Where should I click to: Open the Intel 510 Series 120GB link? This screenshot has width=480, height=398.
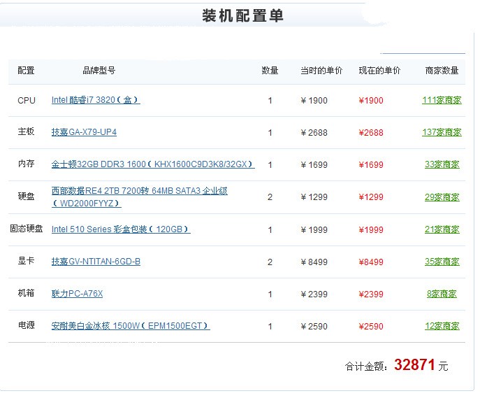(121, 229)
